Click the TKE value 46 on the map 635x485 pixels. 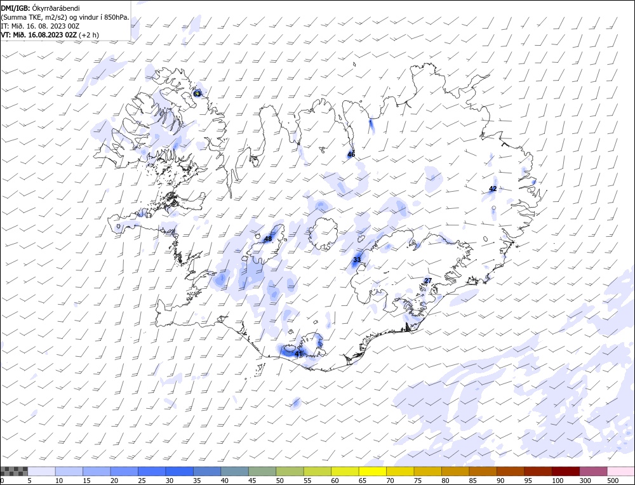click(351, 154)
